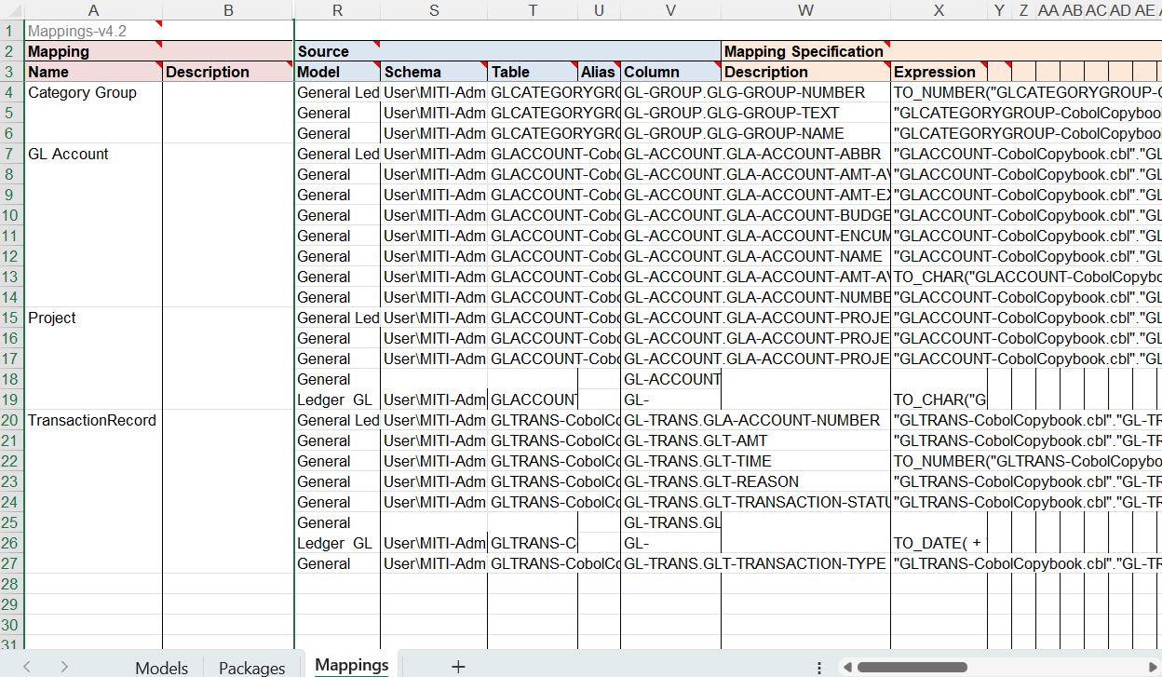Viewport: 1162px width, 677px height.
Task: Select column X header
Action: [939, 9]
